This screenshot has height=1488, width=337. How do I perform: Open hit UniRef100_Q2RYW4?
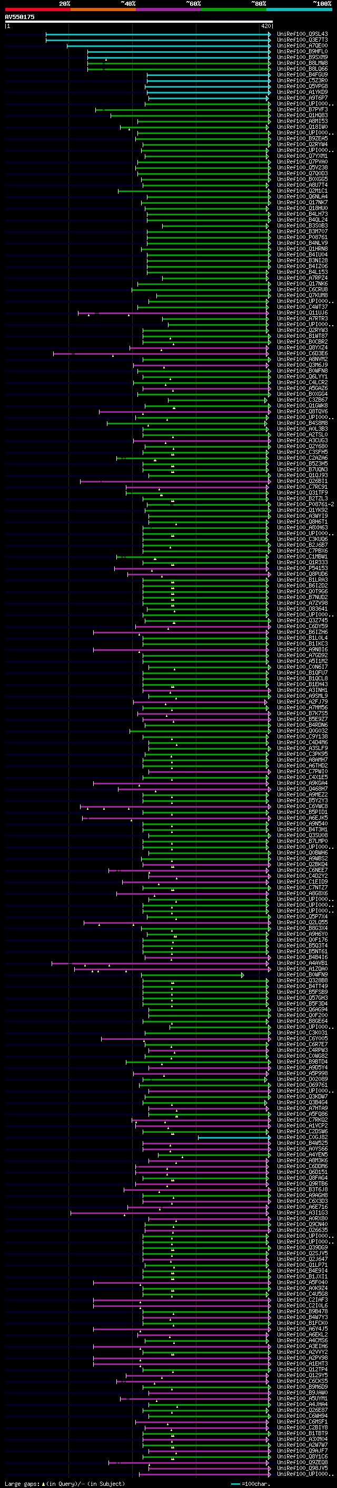click(302, 145)
